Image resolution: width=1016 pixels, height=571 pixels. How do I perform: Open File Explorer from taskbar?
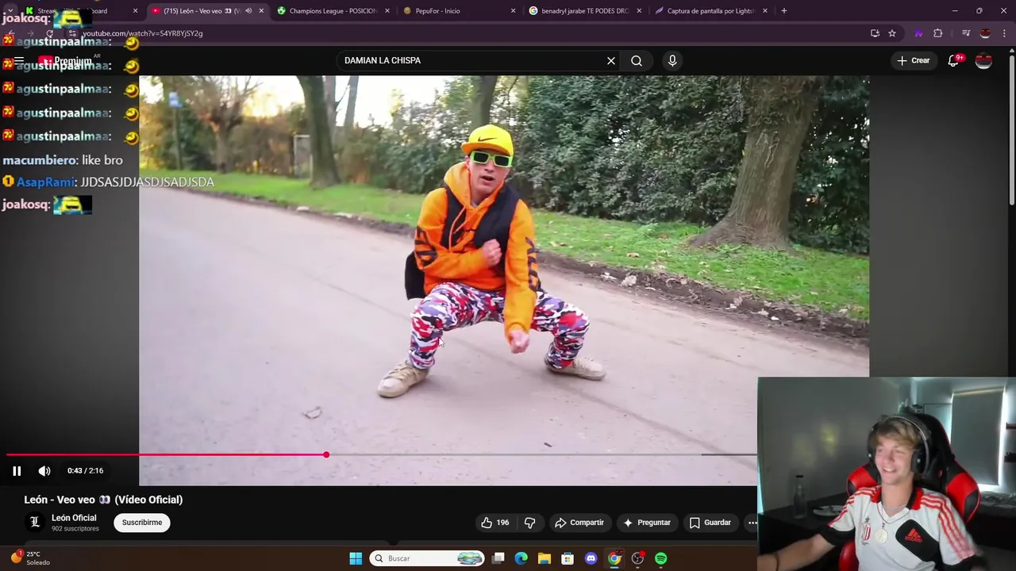pos(545,558)
